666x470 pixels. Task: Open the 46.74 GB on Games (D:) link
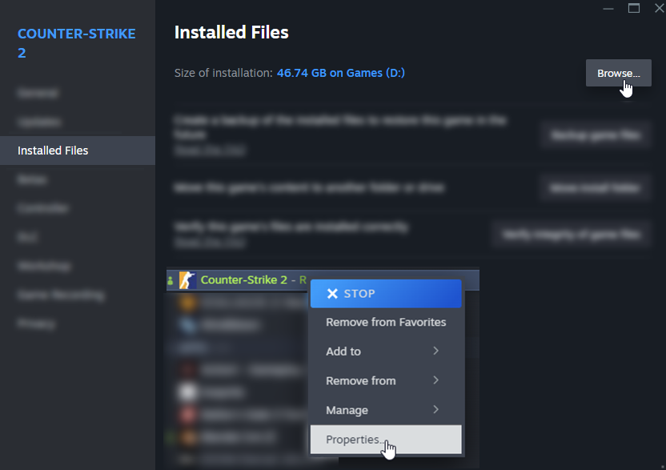(341, 73)
